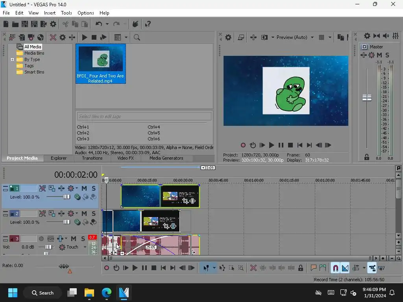Open Master bus audio properties gear
403x302 pixels.
coord(367,36)
